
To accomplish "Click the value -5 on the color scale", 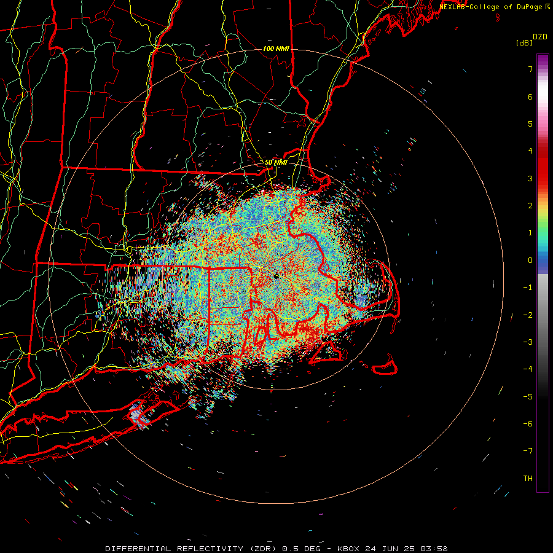I will coord(528,396).
